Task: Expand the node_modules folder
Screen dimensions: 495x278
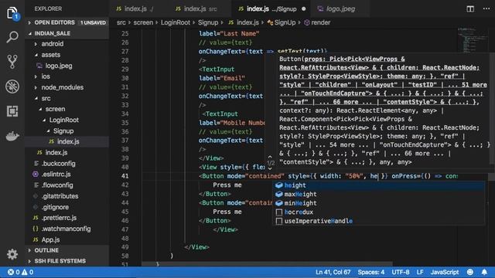Action: click(x=67, y=87)
